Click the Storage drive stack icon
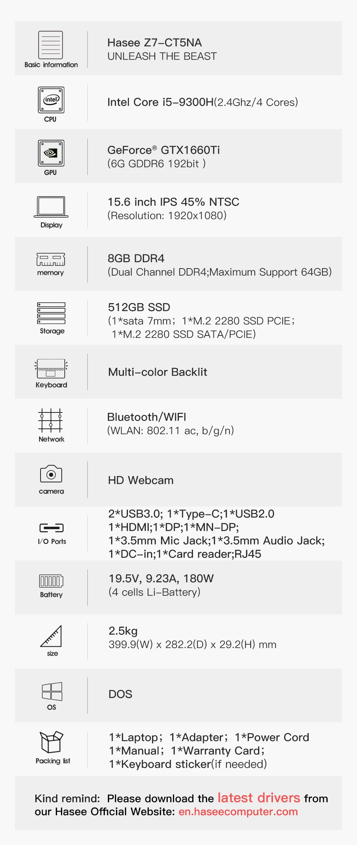Screen dimensions: 357x845 click(x=51, y=313)
